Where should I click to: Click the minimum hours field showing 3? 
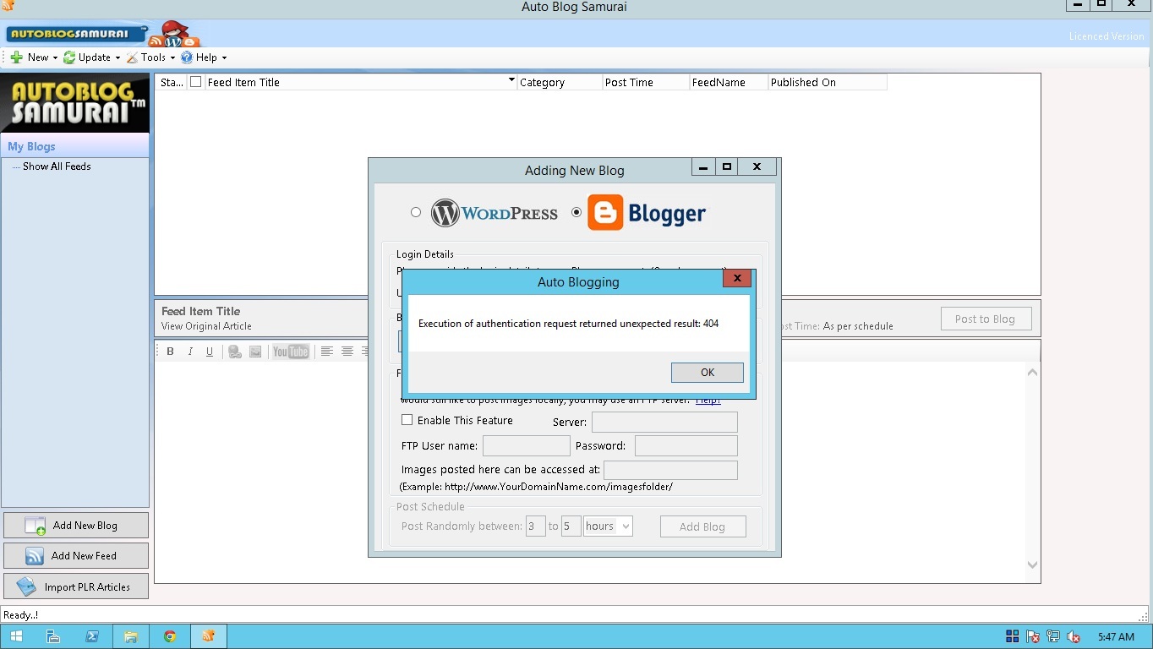536,526
